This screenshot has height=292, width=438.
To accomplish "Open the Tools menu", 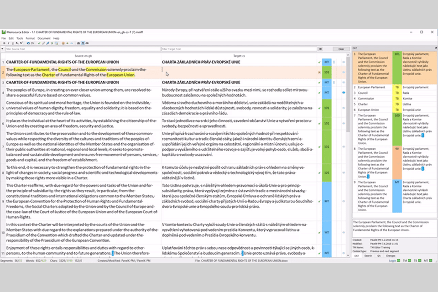I will point(20,38).
